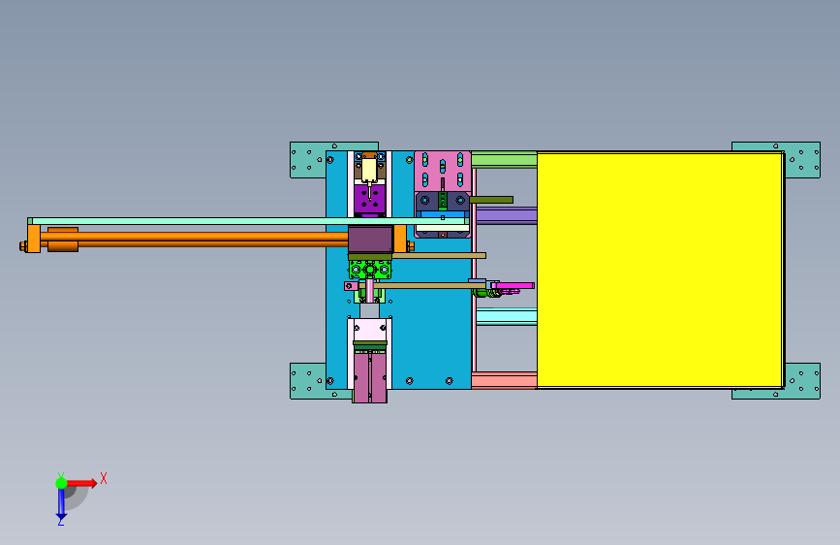Click the red "X" axis label
This screenshot has height=545, width=840.
tap(104, 478)
